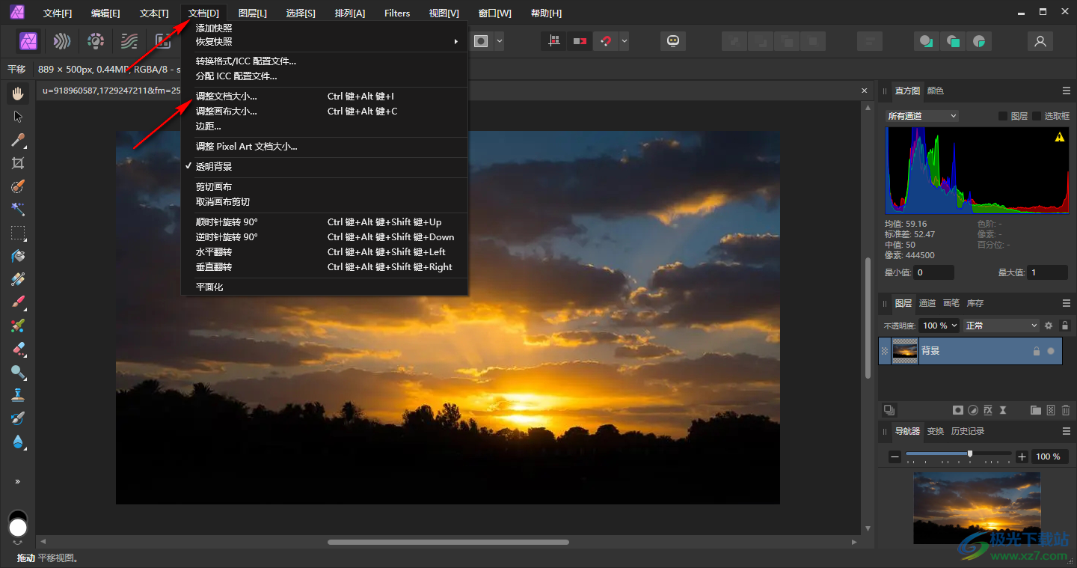This screenshot has height=568, width=1077.
Task: Click the account profile icon
Action: pos(1040,41)
